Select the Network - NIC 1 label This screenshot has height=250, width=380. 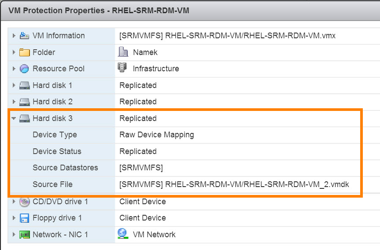click(60, 235)
